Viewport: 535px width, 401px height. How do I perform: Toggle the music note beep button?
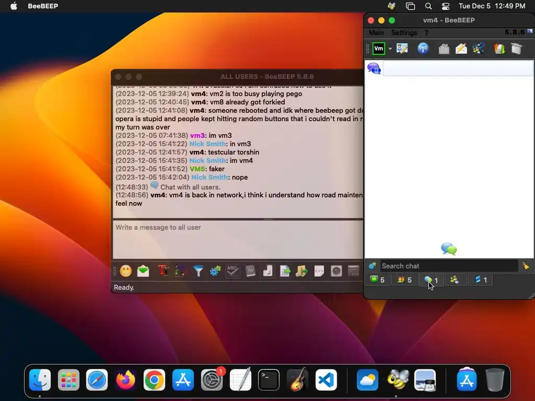tap(268, 271)
